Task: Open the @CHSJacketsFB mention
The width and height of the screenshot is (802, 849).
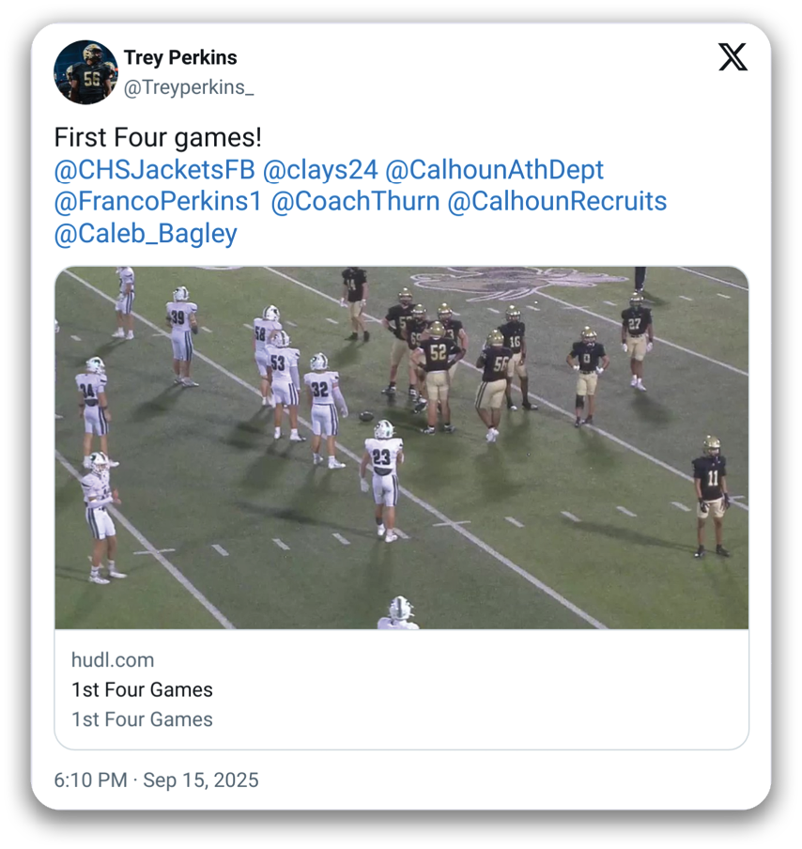Action: pyautogui.click(x=155, y=170)
